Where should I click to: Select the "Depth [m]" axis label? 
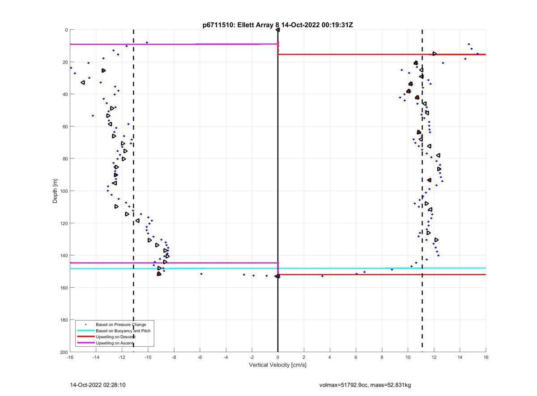pyautogui.click(x=55, y=191)
